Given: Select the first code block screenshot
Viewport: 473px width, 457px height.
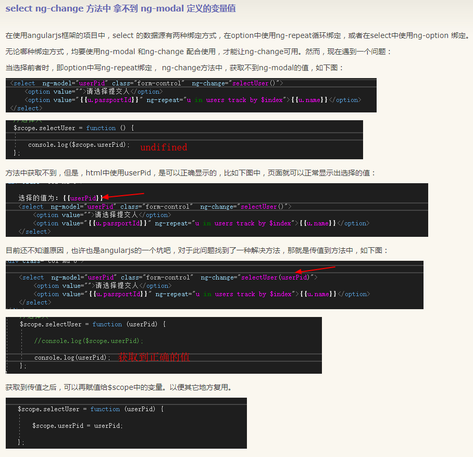Looking at the screenshot, I should click(193, 95).
